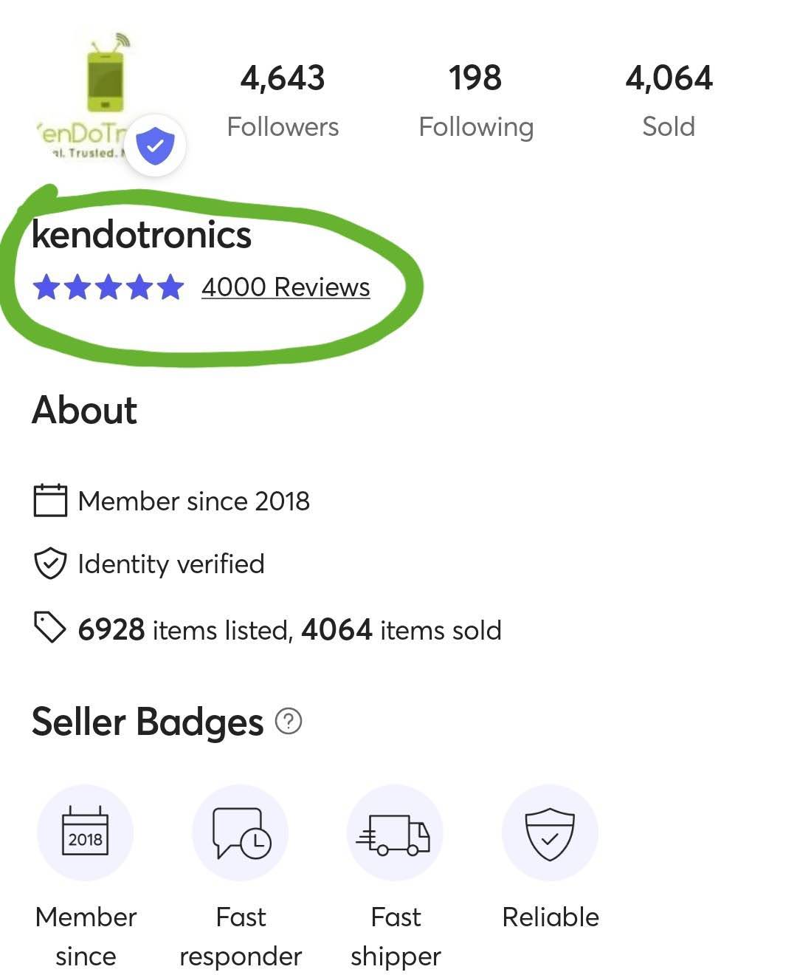The height and width of the screenshot is (975, 797).
Task: Click the blue verified shield badge
Action: [x=155, y=146]
